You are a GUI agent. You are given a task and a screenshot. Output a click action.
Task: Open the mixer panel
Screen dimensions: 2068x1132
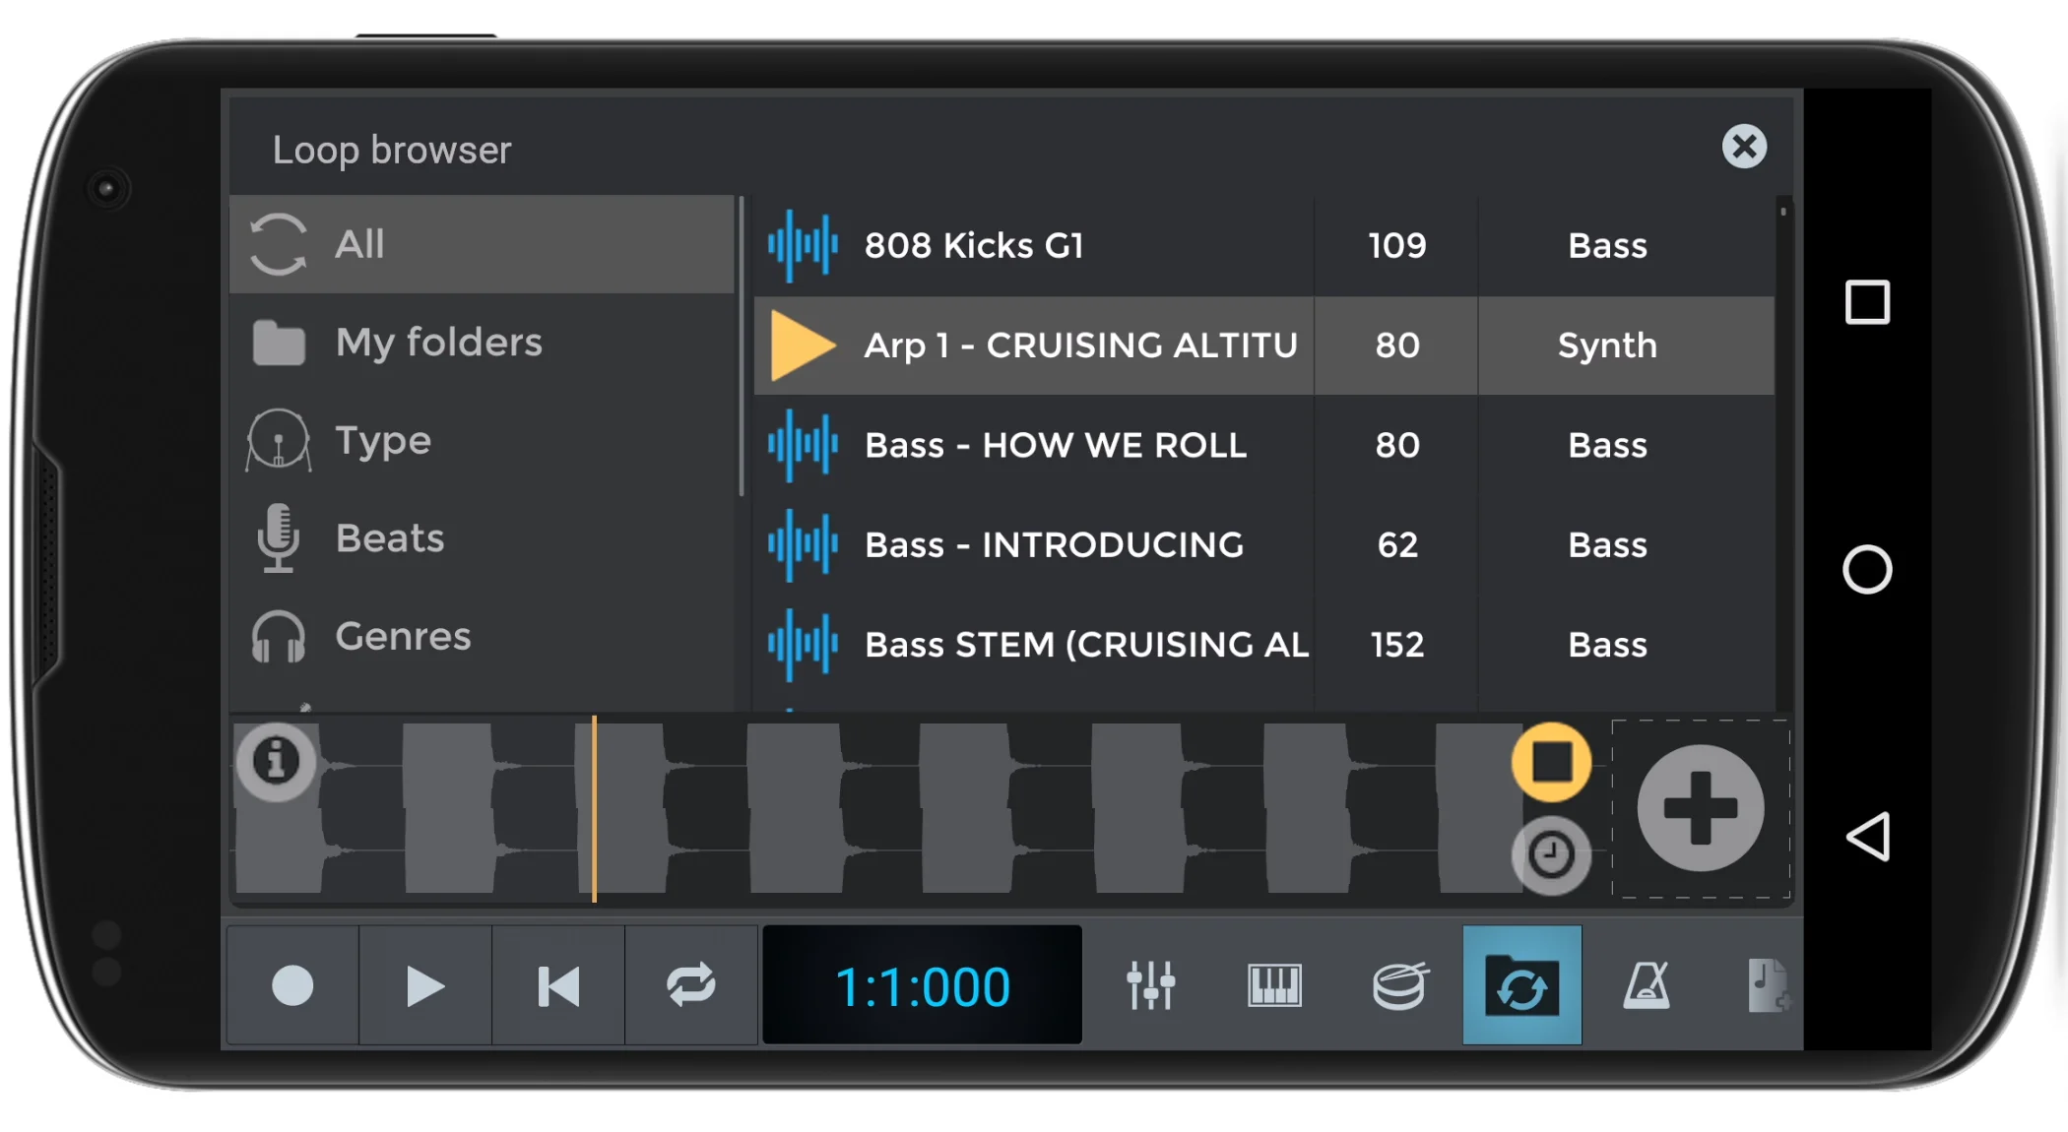point(1150,985)
